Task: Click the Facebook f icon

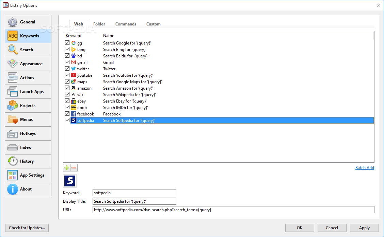Action: click(x=74, y=114)
